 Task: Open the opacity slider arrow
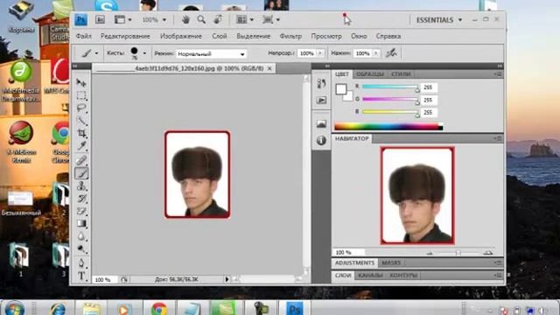click(x=320, y=53)
